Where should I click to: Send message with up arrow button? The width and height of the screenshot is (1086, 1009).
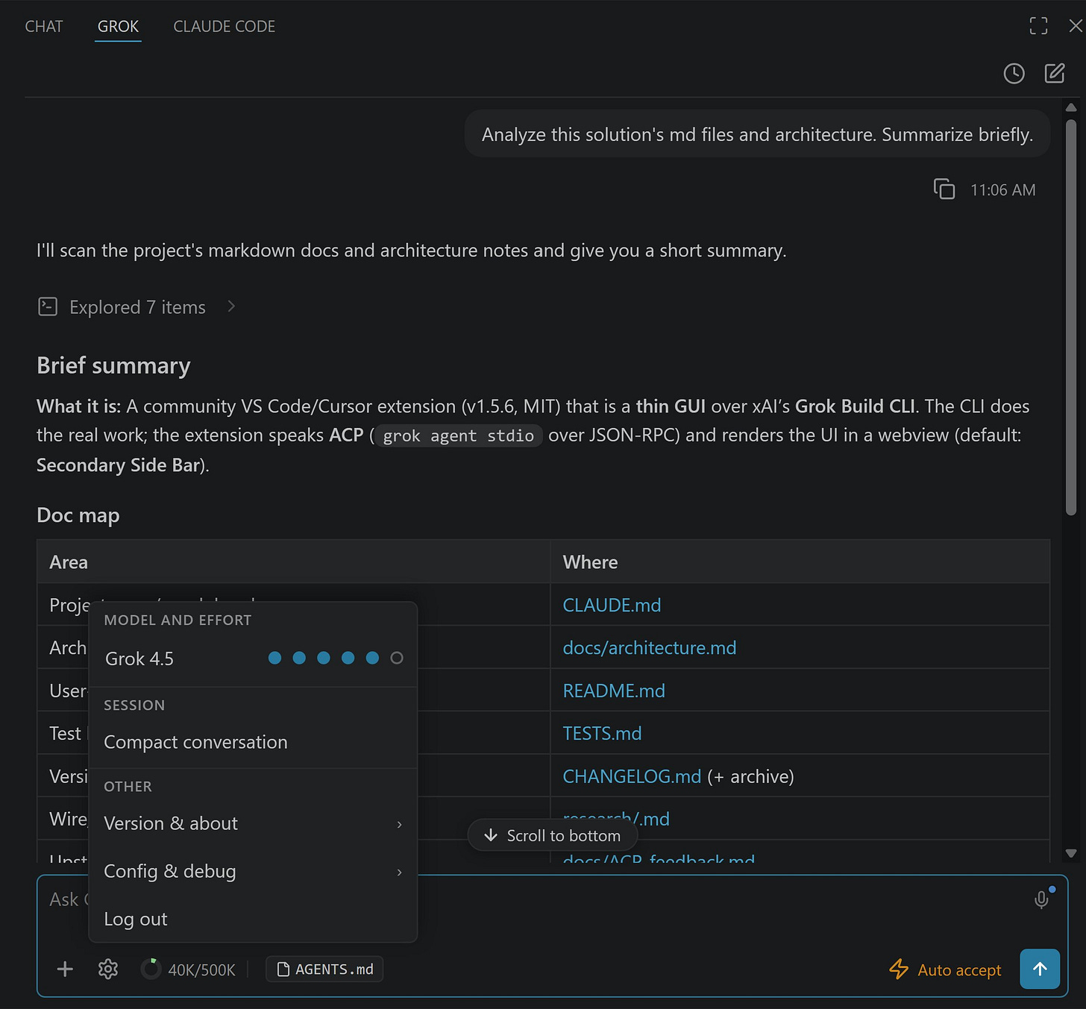[1040, 969]
